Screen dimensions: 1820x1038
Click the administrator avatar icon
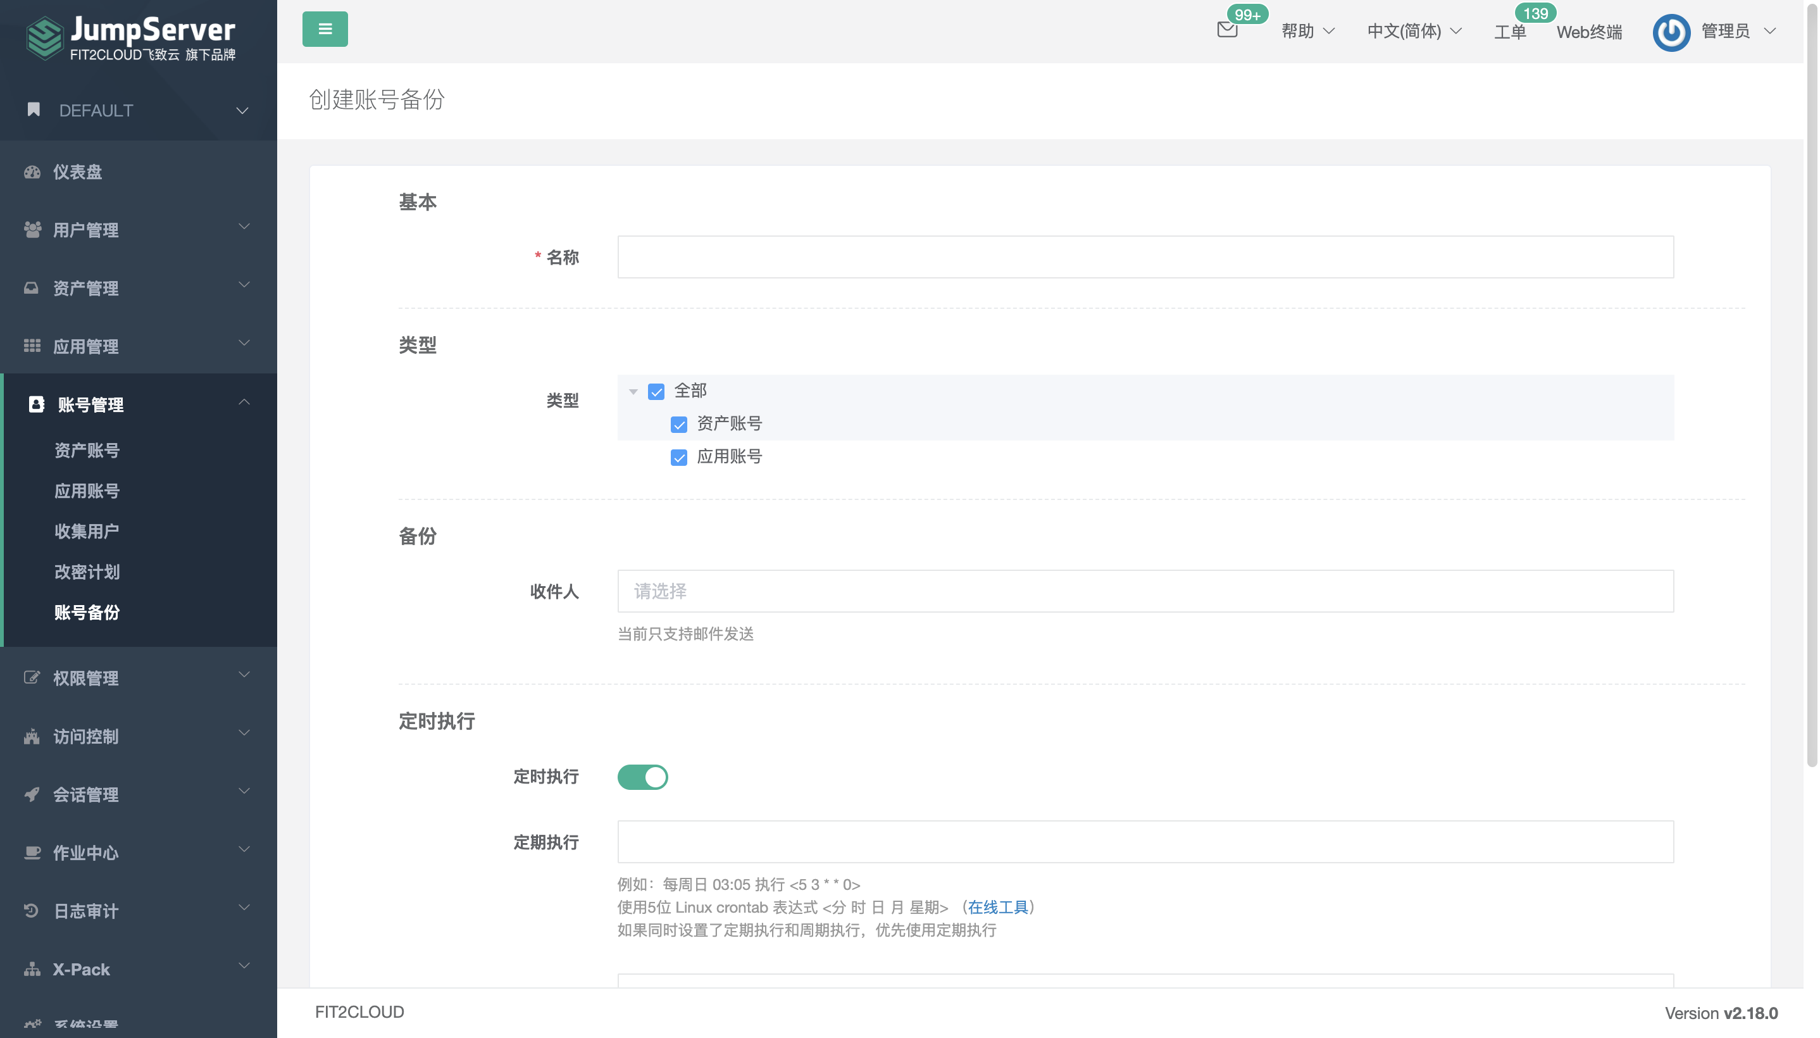coord(1671,32)
